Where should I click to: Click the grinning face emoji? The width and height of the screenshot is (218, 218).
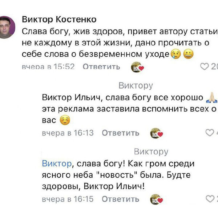point(188,54)
